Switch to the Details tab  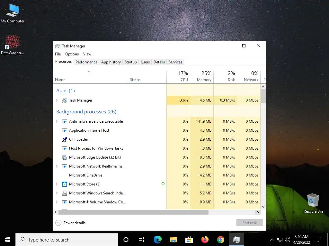pyautogui.click(x=159, y=62)
